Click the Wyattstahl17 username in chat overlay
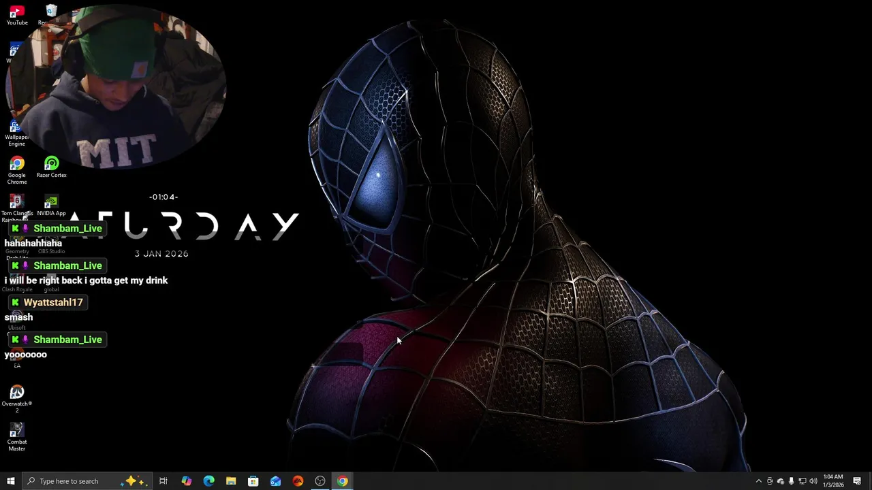 (x=53, y=302)
